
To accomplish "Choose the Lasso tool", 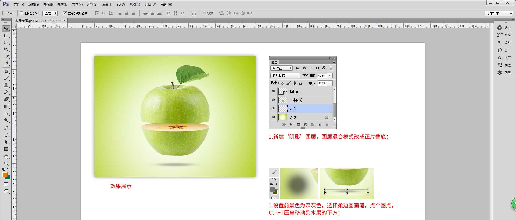I will tap(6, 42).
